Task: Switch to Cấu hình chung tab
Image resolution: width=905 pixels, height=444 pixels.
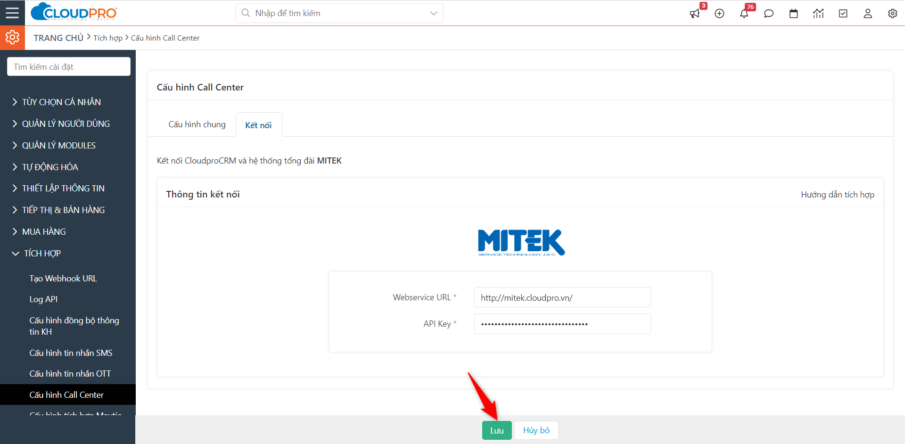Action: point(197,124)
